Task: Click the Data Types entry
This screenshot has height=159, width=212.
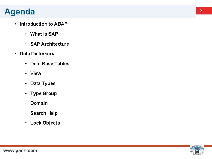Action: (43, 83)
